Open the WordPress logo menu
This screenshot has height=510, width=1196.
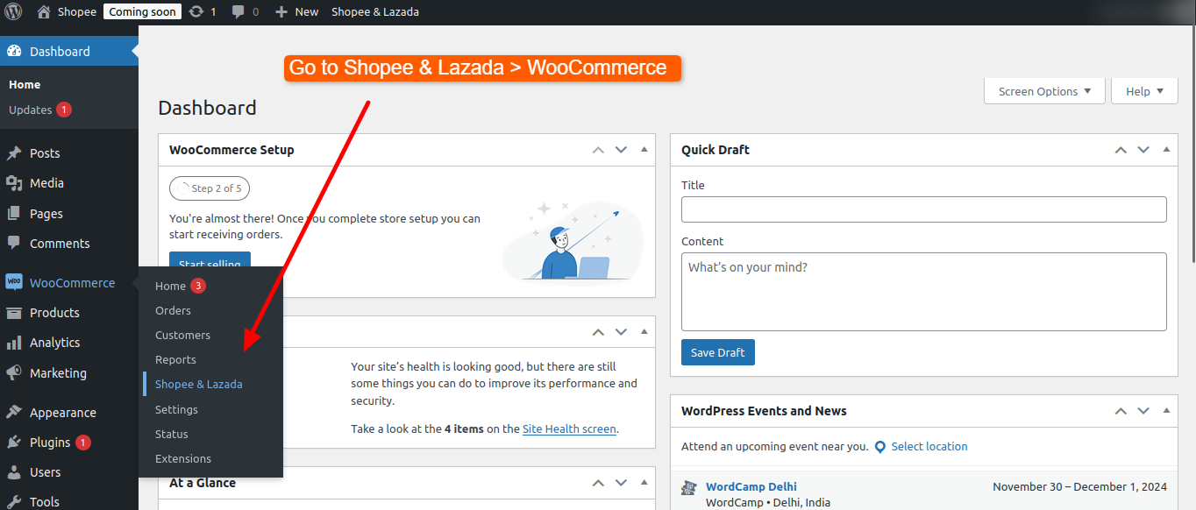coord(13,12)
